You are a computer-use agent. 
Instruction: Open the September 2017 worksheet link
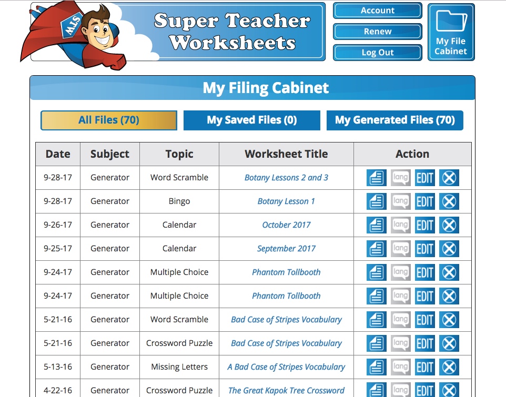tap(286, 249)
